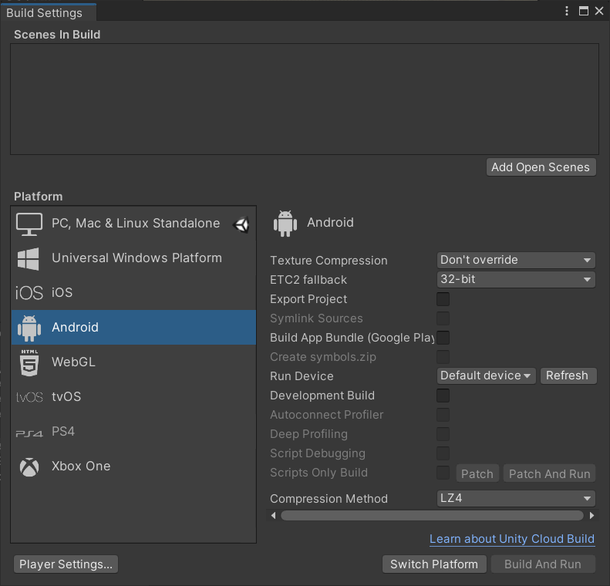Enable Build App Bundle (Google Play) checkbox
The height and width of the screenshot is (586, 610).
[443, 338]
